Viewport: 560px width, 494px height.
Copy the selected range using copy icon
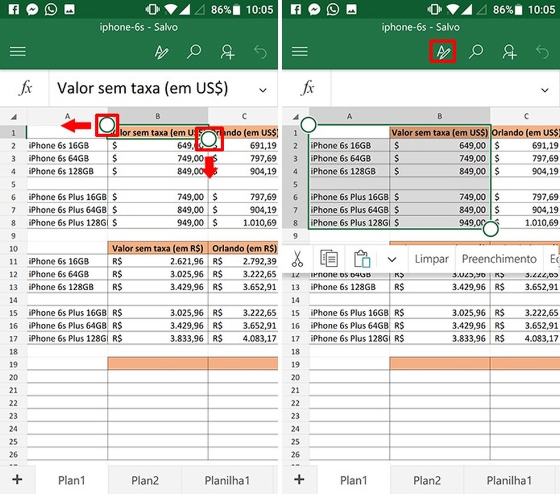coord(329,259)
